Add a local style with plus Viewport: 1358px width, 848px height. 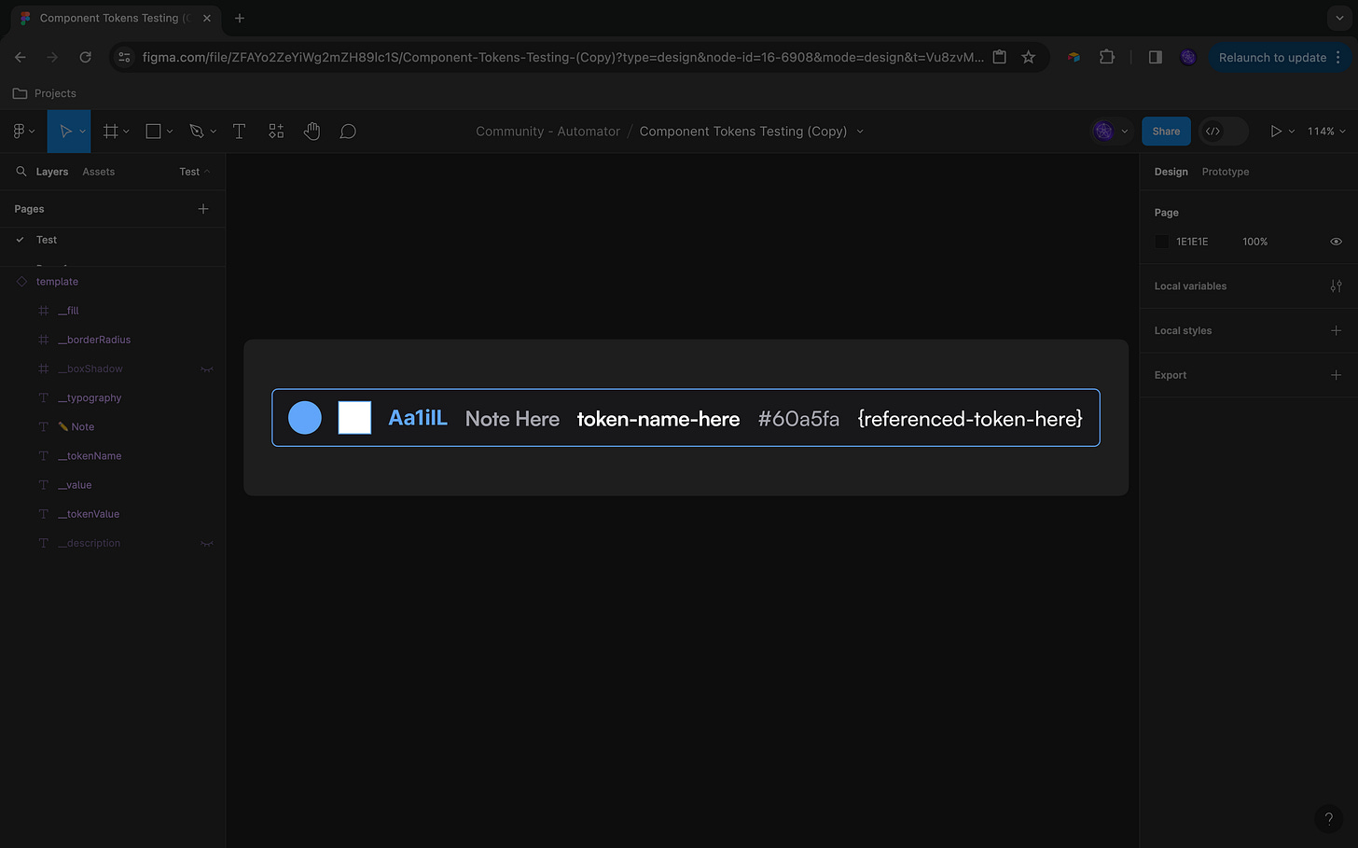click(x=1336, y=330)
